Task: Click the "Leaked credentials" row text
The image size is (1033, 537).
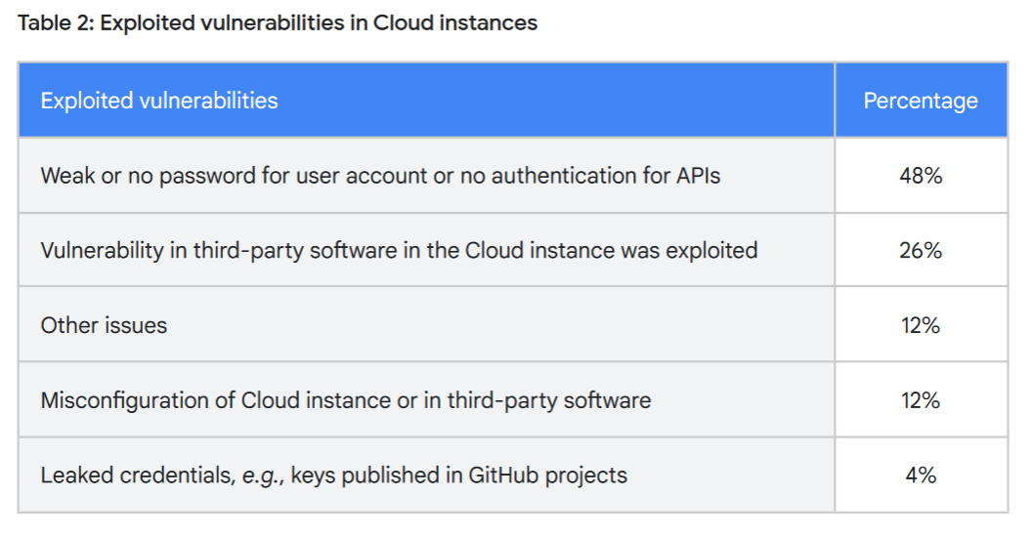Action: (x=334, y=475)
